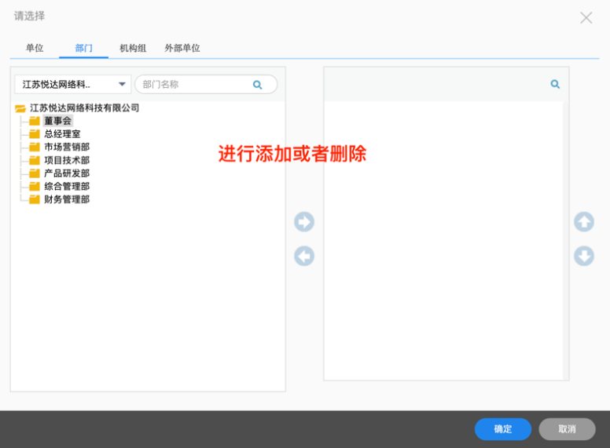Select 市场营销部 department

[67, 148]
